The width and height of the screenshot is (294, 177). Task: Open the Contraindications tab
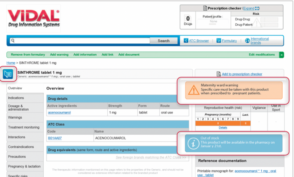25,147
